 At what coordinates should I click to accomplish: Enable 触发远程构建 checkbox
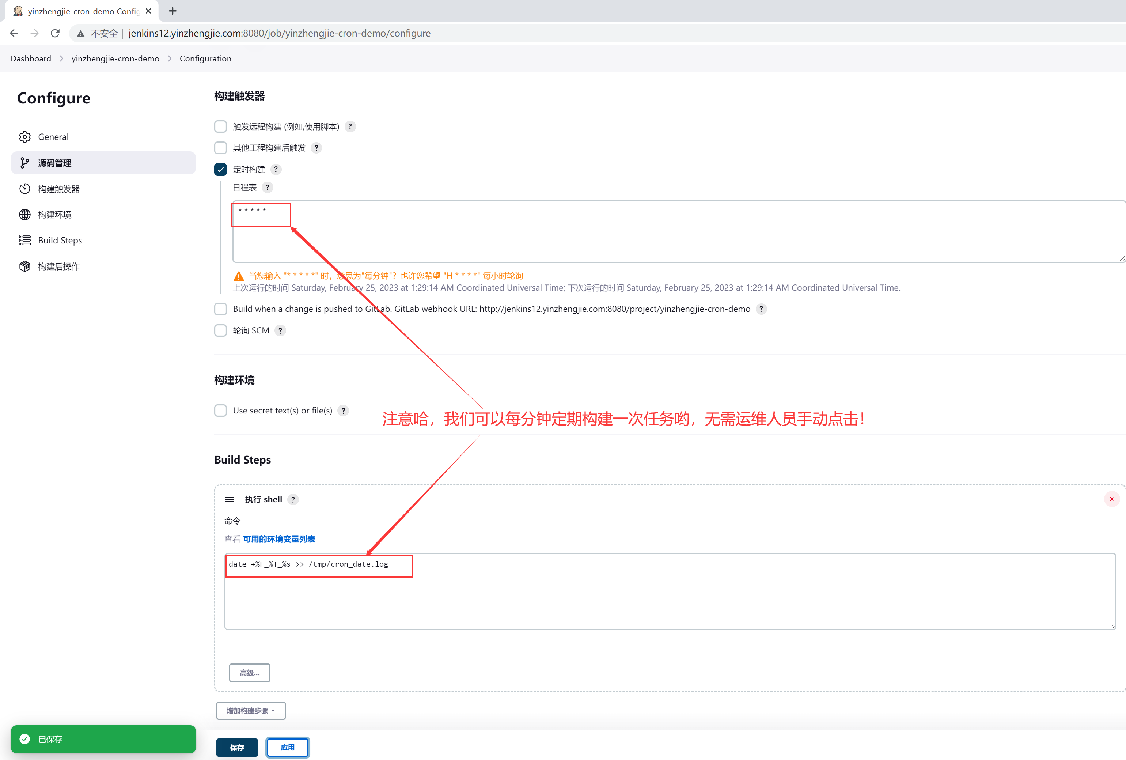coord(220,126)
